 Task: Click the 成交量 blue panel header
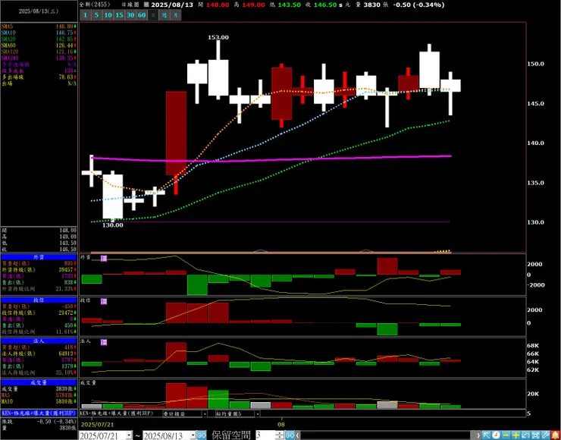coord(39,382)
